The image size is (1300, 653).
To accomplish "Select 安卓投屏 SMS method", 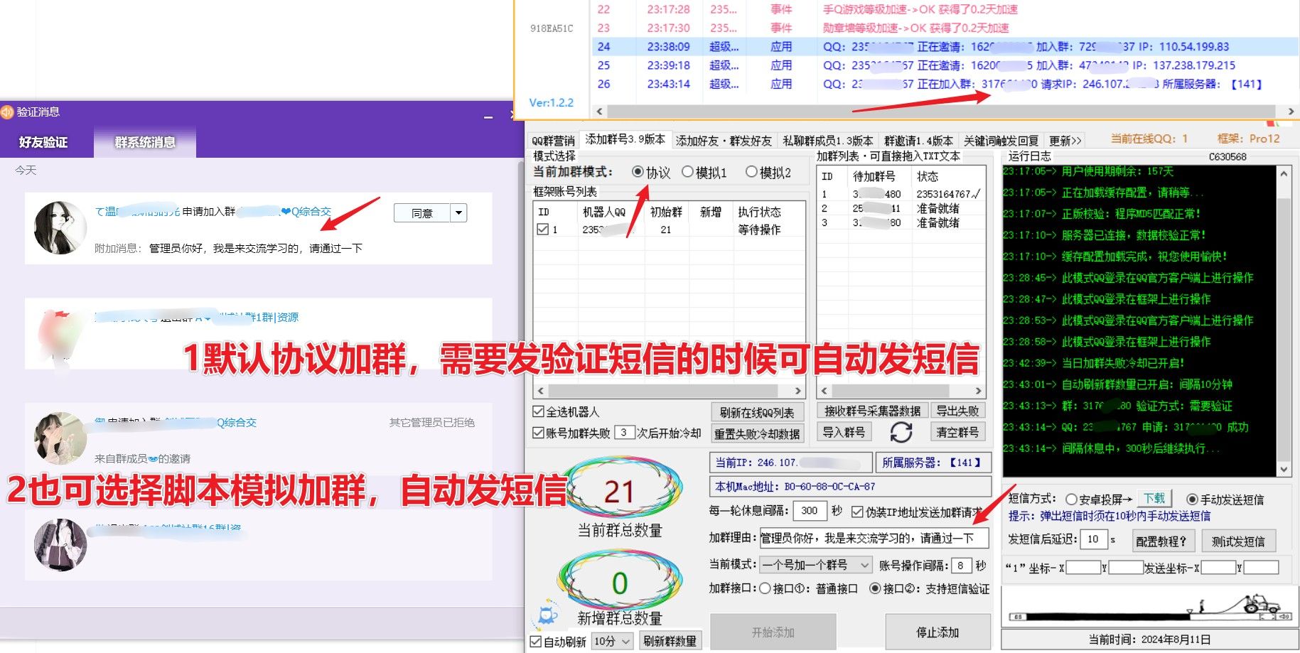I will (x=1071, y=500).
